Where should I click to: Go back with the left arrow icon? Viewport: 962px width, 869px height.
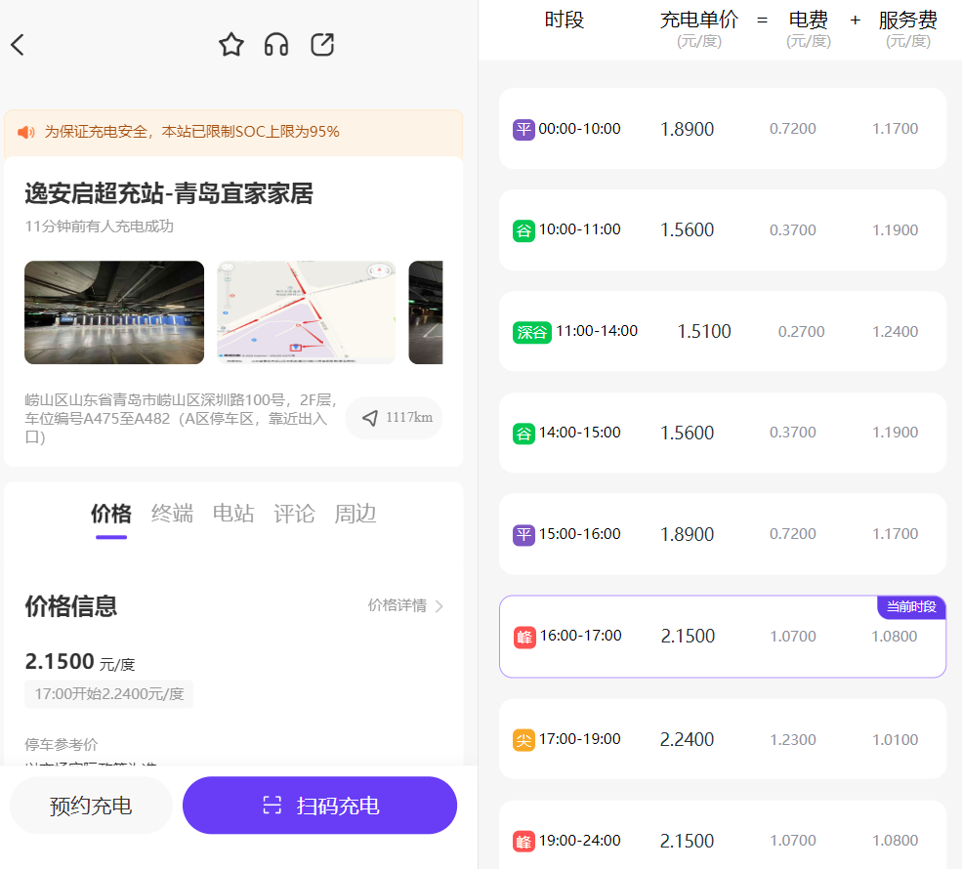(x=18, y=45)
